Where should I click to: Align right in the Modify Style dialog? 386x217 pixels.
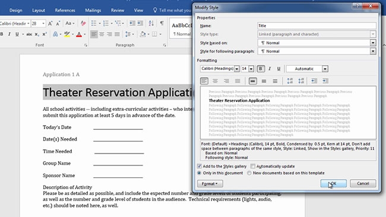coord(226,81)
